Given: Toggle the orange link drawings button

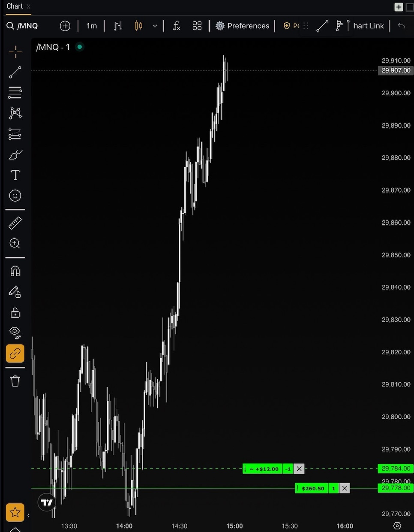Looking at the screenshot, I should pyautogui.click(x=15, y=354).
